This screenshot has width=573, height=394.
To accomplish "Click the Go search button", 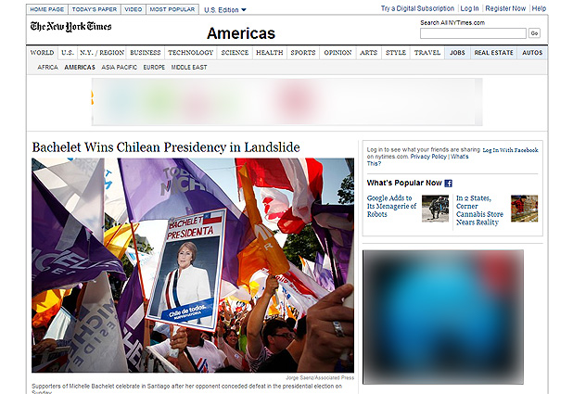I will pos(534,33).
